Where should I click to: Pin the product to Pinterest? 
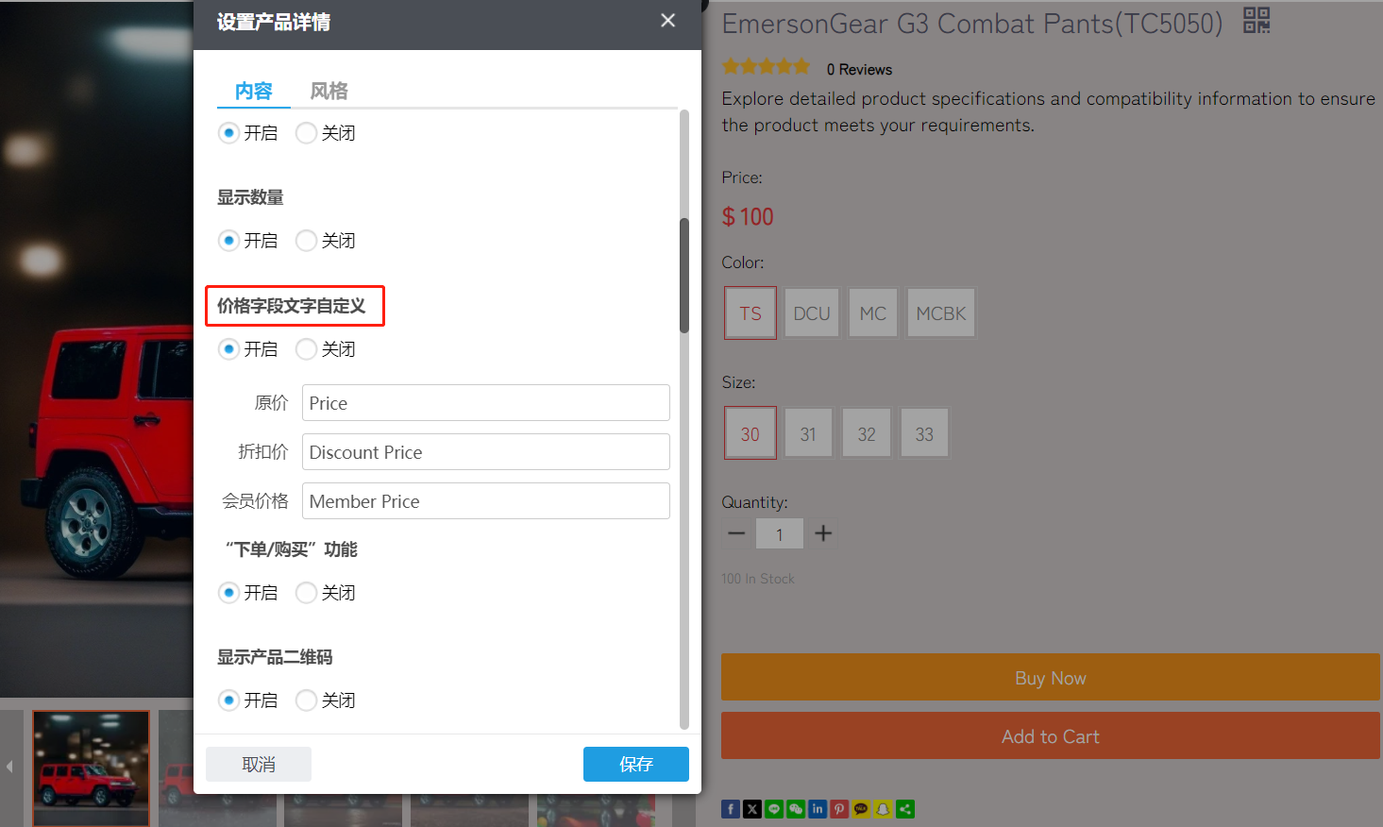point(839,809)
